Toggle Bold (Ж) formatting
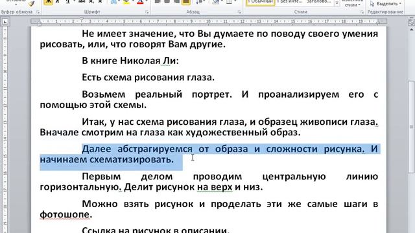Screen dimensions: 415x233 [x=48, y=2]
